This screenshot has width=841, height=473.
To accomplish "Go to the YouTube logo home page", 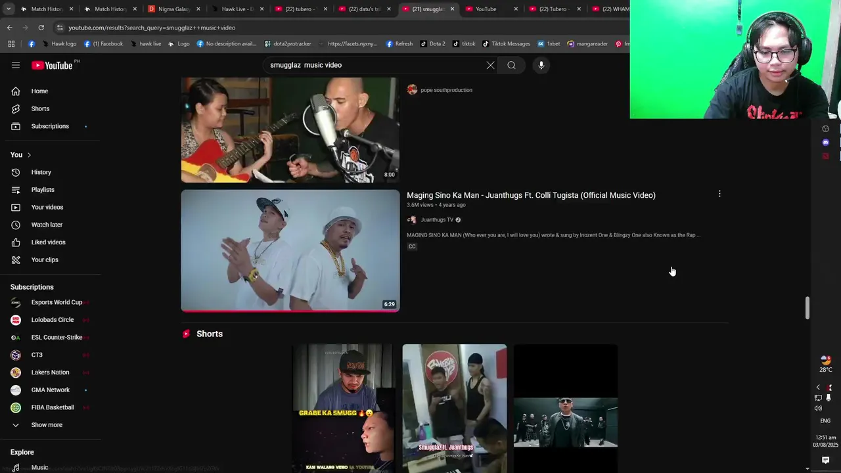I will click(x=52, y=65).
